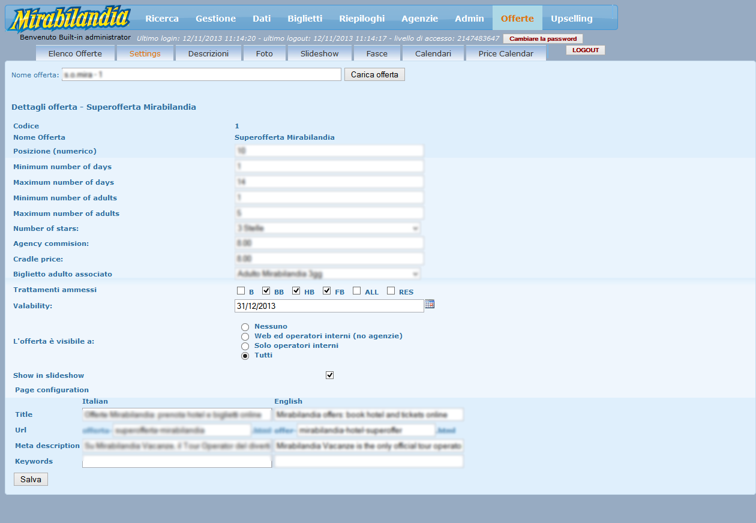Open the Riepiloghi menu
756x523 pixels.
tap(362, 19)
